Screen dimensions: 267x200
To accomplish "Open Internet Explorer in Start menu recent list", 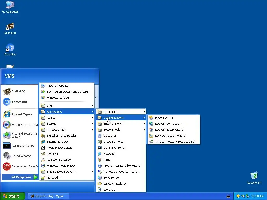I will coord(20,114).
